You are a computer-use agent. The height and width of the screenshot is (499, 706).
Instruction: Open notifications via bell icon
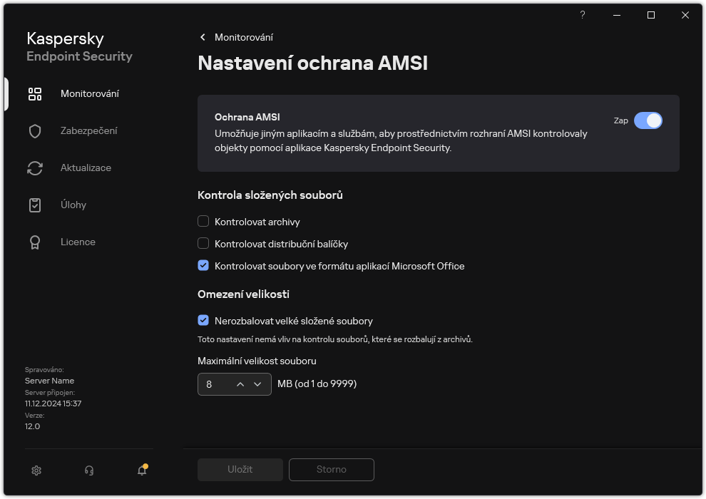pyautogui.click(x=141, y=470)
